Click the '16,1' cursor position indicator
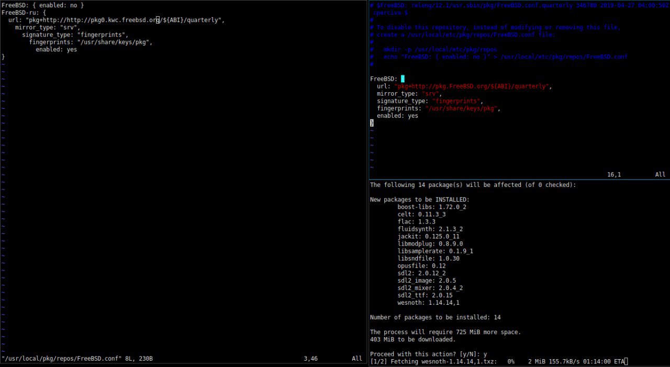670x367 pixels. 614,174
